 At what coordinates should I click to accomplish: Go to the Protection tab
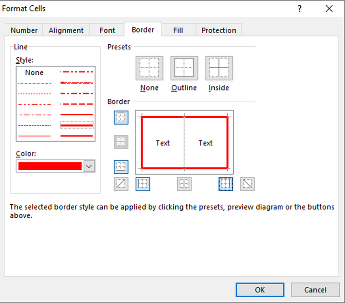pyautogui.click(x=219, y=30)
